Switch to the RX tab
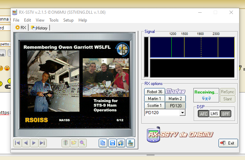The image size is (245, 160). (20, 28)
